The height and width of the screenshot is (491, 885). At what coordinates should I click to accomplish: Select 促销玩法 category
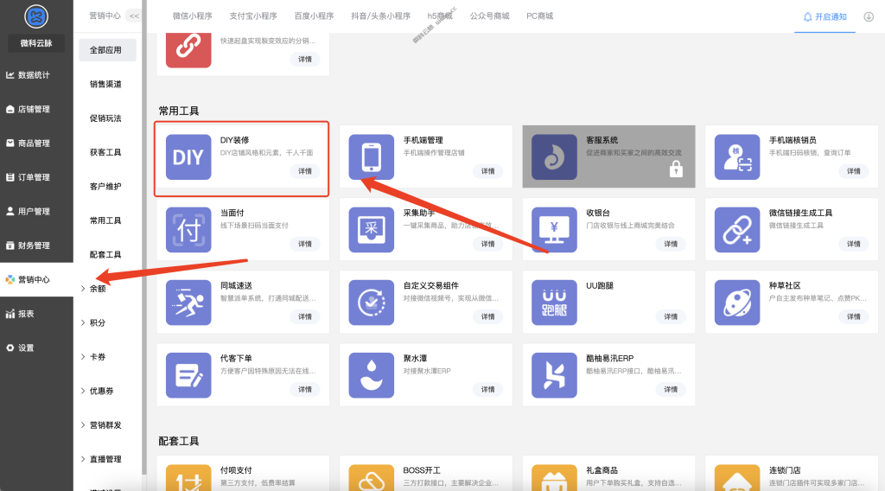coord(105,118)
